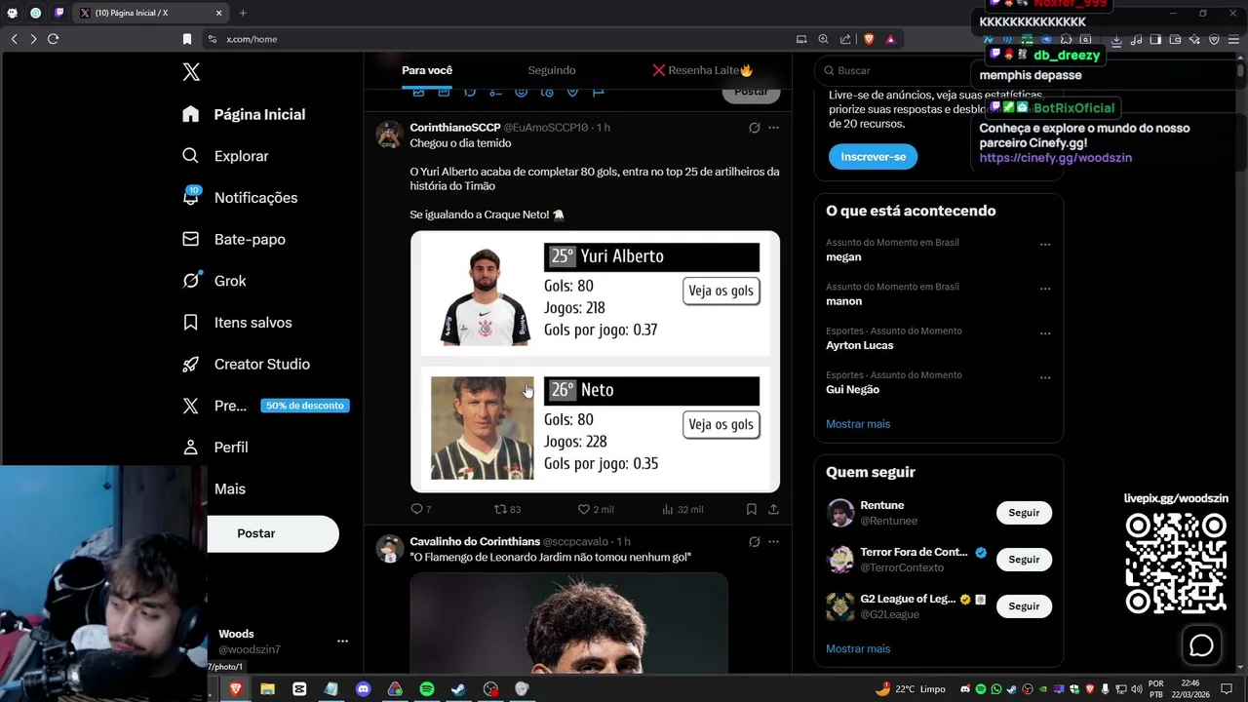This screenshot has width=1248, height=702.
Task: Open more options for Gui Negão trend
Action: pos(1045,377)
